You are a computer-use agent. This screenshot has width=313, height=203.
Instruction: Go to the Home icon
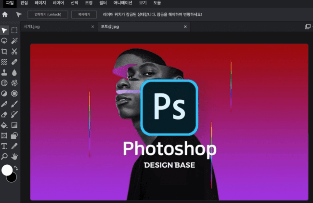[5, 14]
